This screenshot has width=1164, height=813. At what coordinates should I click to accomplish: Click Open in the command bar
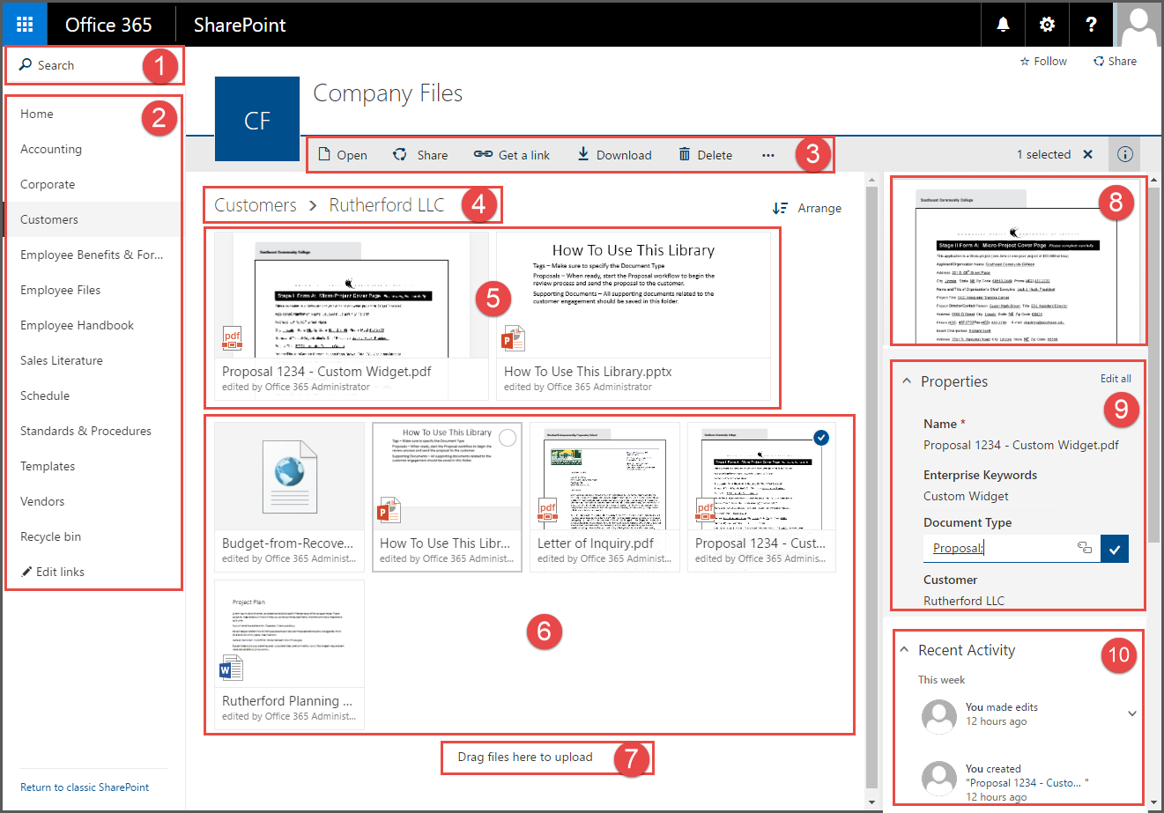pos(343,155)
